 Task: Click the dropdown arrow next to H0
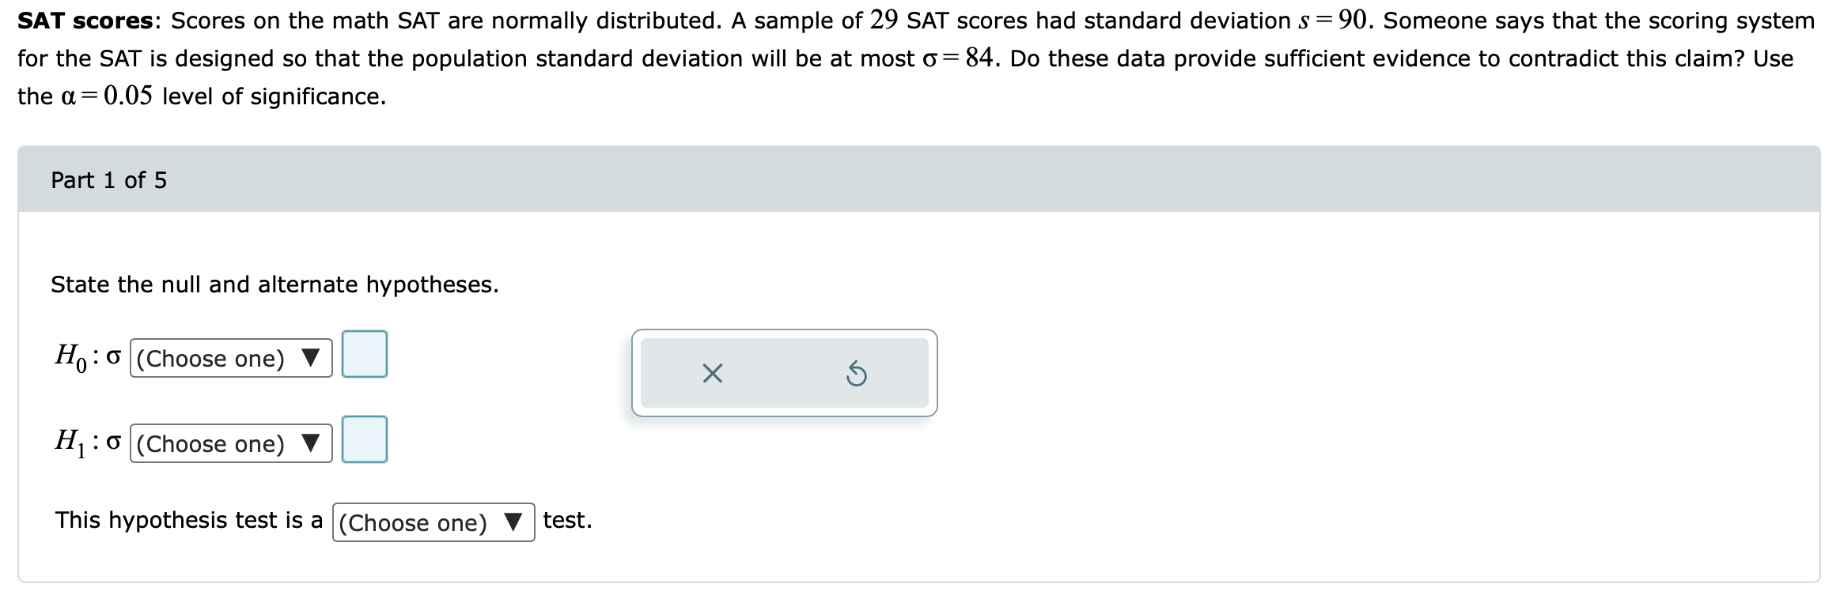coord(312,358)
